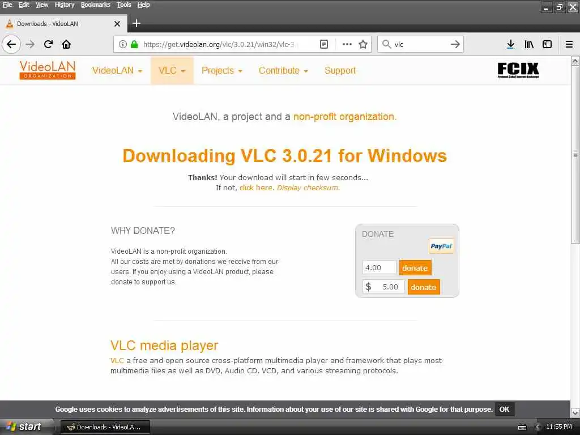The width and height of the screenshot is (580, 435).
Task: Dismiss the cookie notice with OK
Action: point(504,409)
